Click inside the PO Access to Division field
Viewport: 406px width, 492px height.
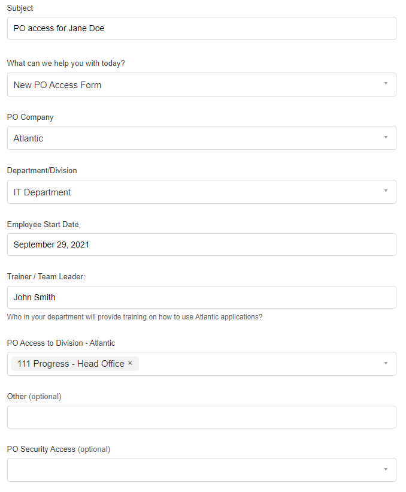tap(257, 363)
